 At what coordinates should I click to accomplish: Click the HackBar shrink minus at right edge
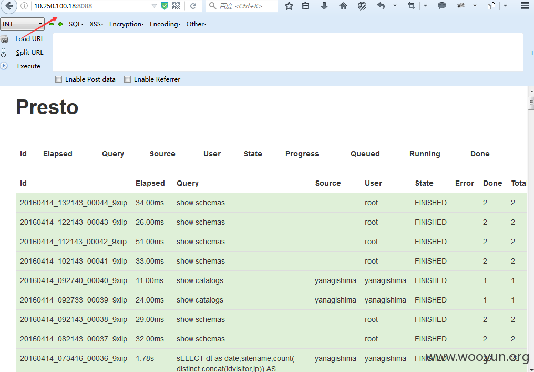point(532,39)
